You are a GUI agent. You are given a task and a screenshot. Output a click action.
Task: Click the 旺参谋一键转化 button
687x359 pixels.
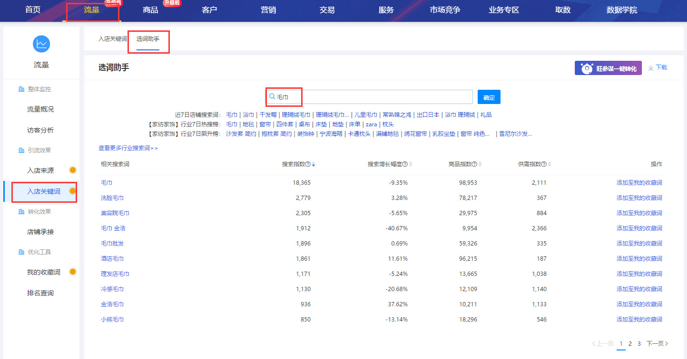pos(608,68)
